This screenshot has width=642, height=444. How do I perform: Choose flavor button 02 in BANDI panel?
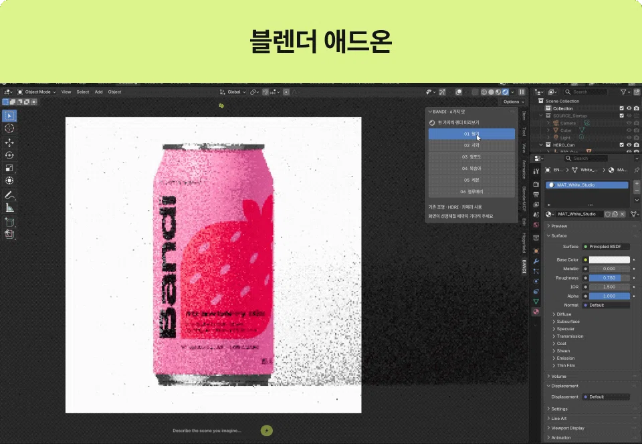click(471, 145)
